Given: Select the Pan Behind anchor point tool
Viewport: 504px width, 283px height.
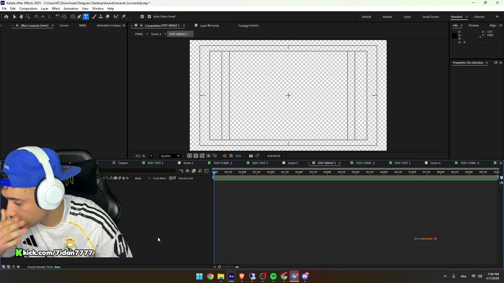Looking at the screenshot, I should (64, 17).
